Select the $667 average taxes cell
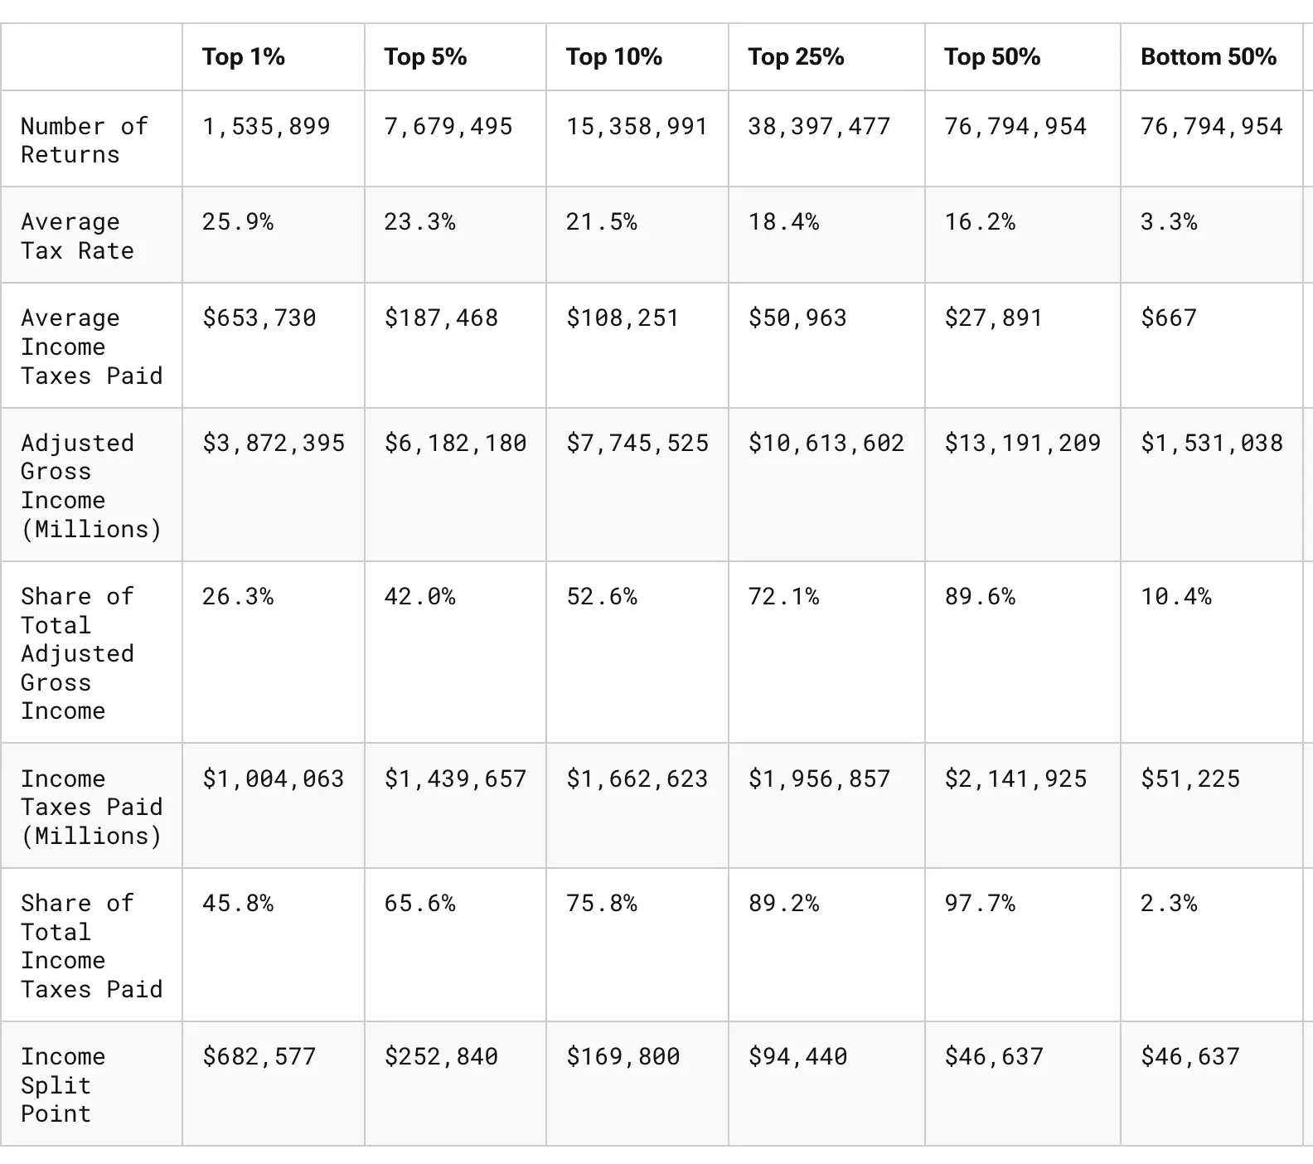This screenshot has width=1313, height=1164. 1169,318
